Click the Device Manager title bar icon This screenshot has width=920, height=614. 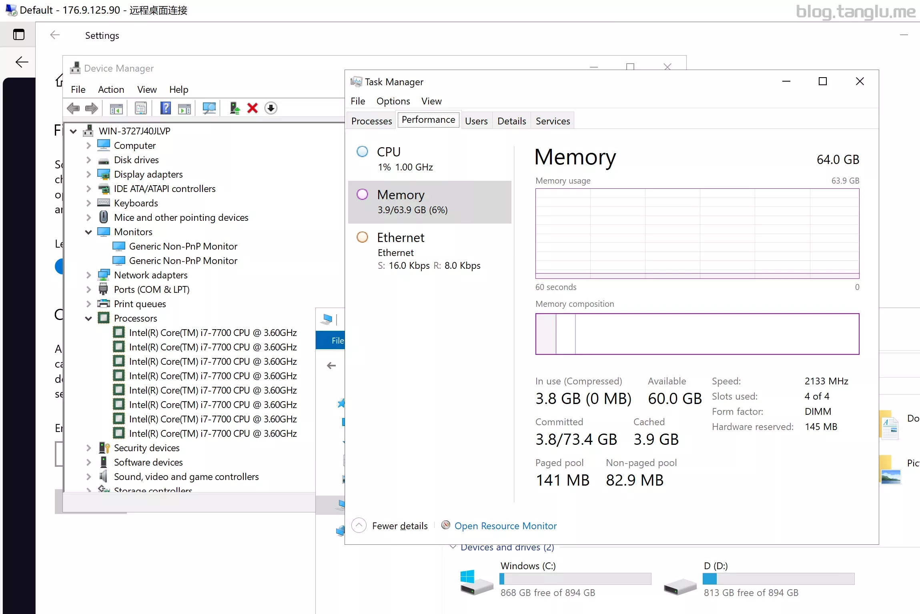75,68
